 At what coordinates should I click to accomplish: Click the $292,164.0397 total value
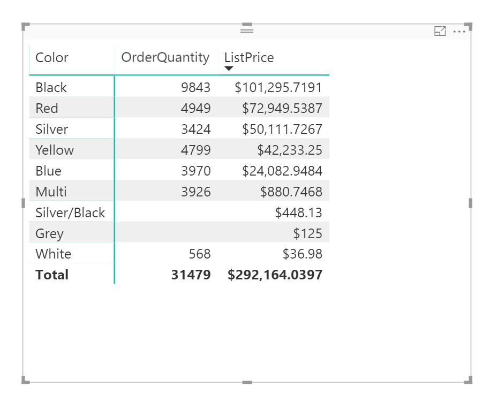(274, 275)
